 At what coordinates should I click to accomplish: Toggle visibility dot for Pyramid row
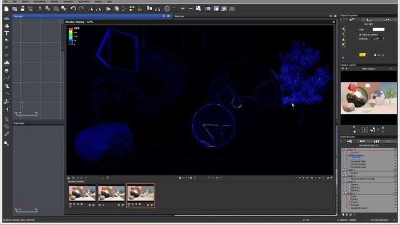(396, 205)
